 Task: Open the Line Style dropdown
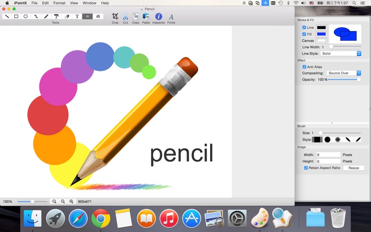pos(341,53)
